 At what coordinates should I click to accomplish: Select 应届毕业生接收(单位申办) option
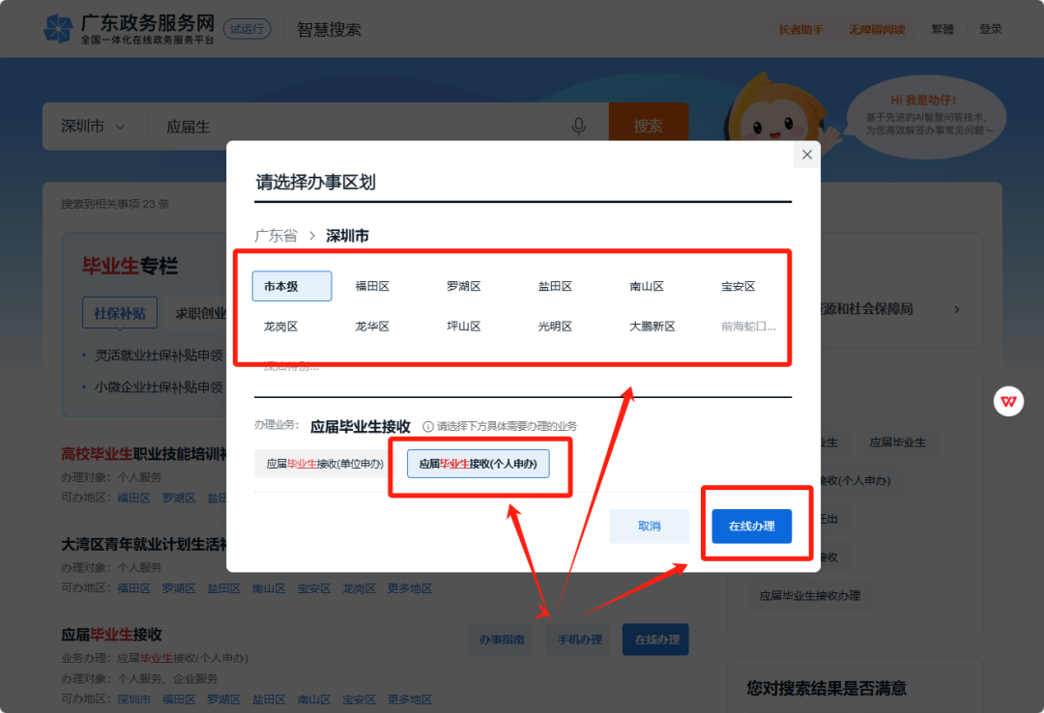[325, 464]
